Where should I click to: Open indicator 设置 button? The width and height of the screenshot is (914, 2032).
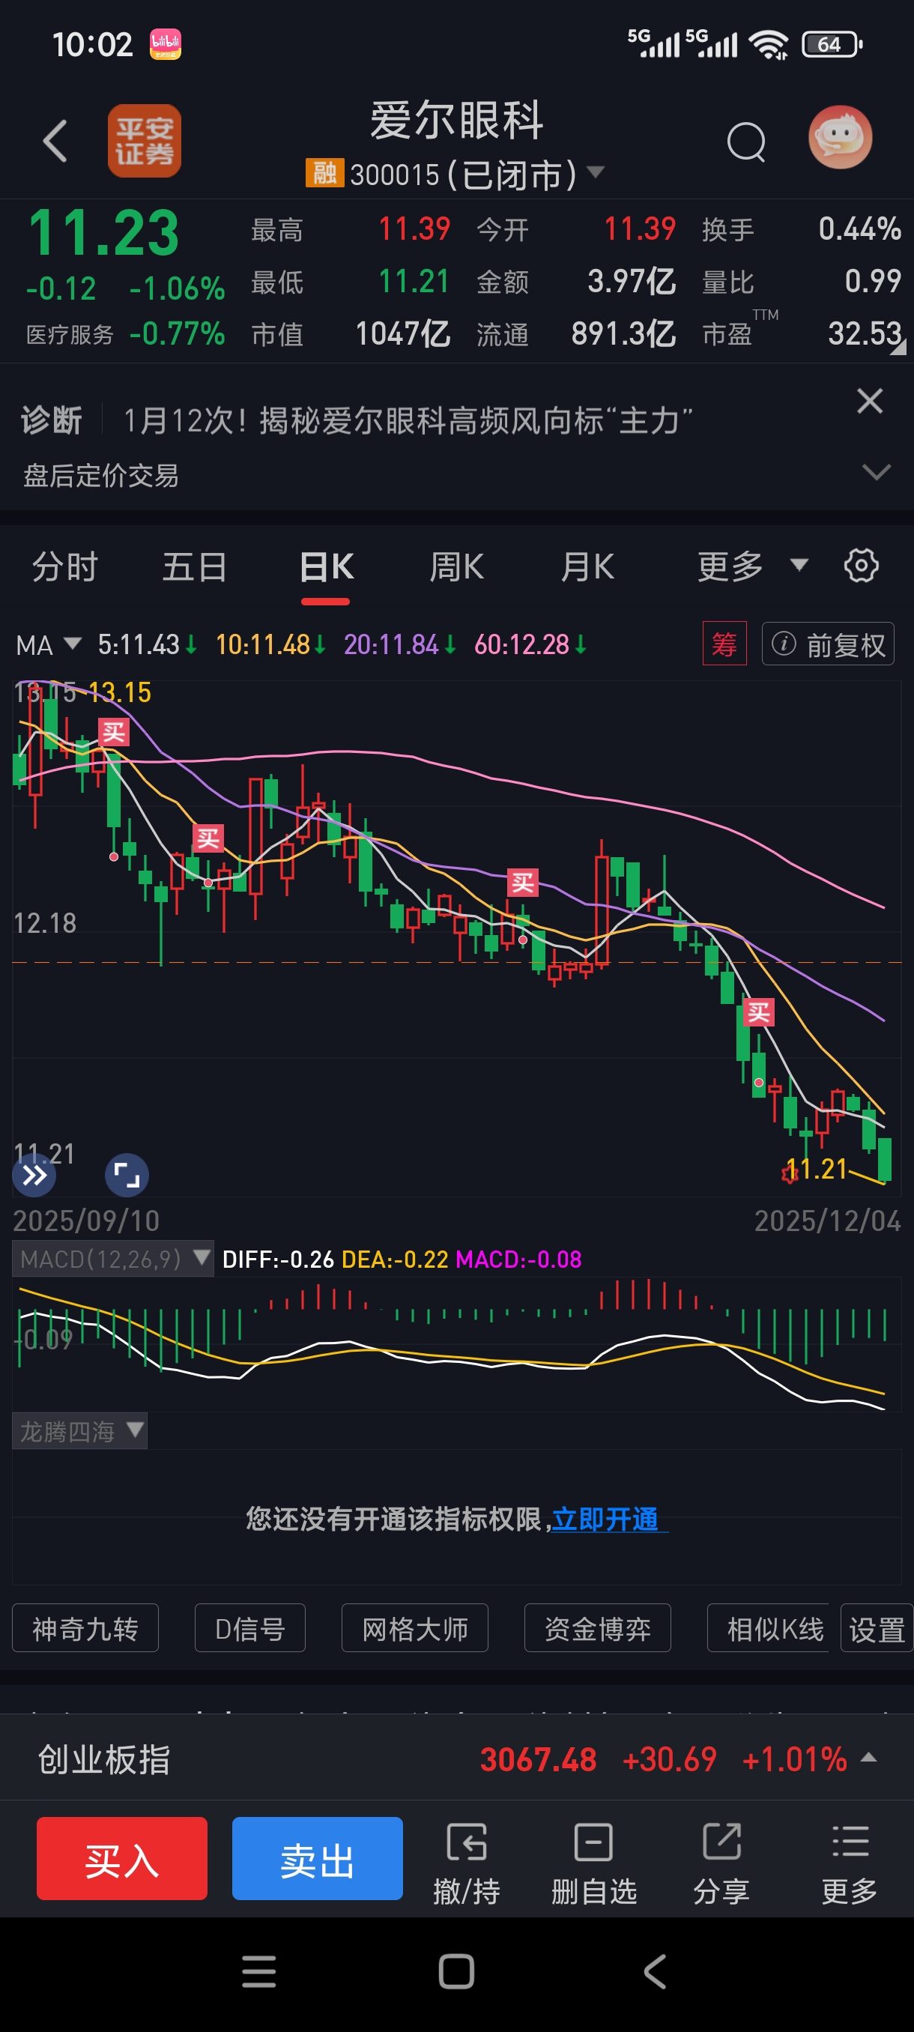tap(876, 1627)
